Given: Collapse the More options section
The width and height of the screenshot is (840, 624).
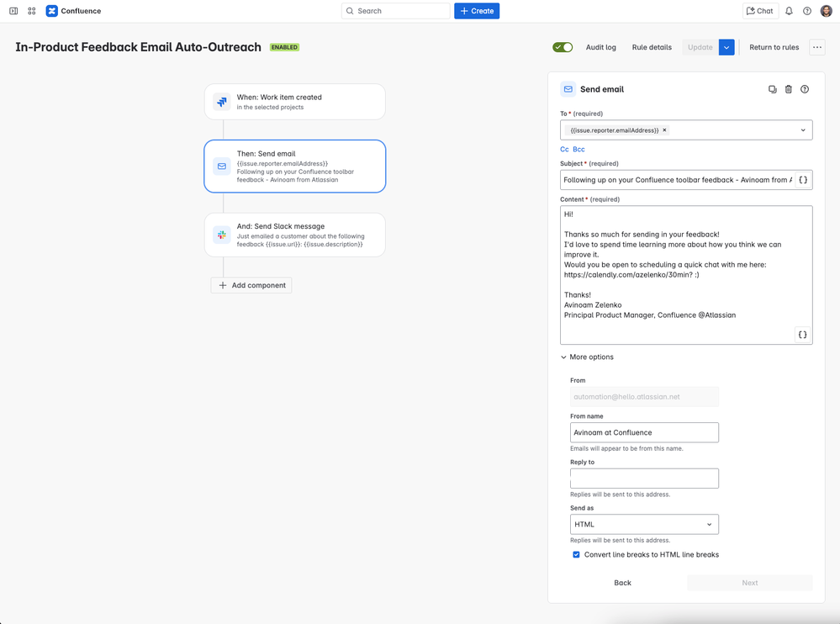Looking at the screenshot, I should 587,357.
